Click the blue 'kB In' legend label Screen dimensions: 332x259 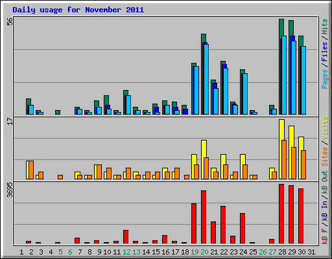coord(324,204)
